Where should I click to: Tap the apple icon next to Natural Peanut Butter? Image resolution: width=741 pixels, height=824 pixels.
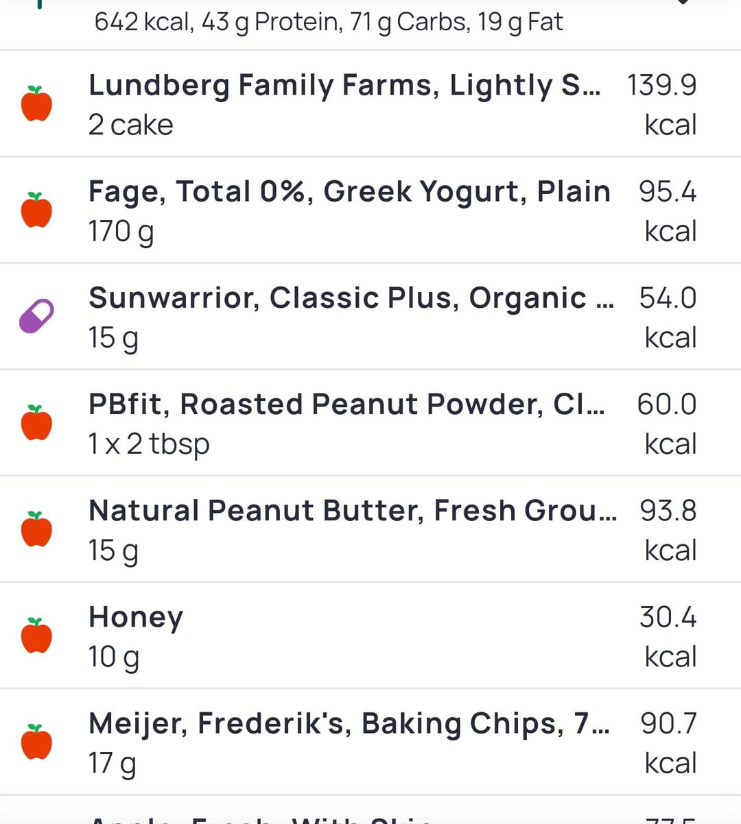pyautogui.click(x=36, y=529)
